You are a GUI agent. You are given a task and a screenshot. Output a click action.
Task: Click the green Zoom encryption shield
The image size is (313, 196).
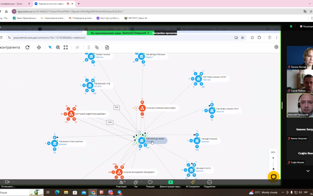tap(291, 26)
